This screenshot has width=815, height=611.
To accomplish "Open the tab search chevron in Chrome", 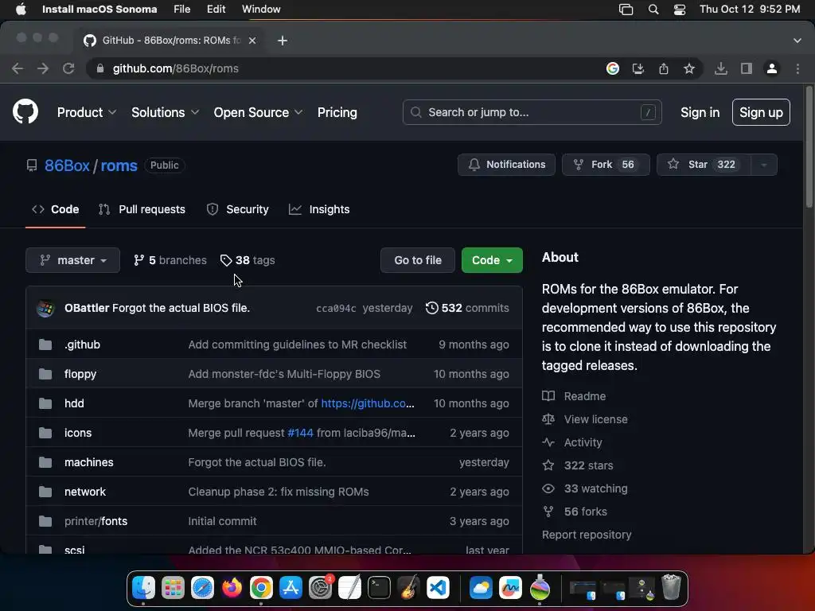I will [797, 41].
